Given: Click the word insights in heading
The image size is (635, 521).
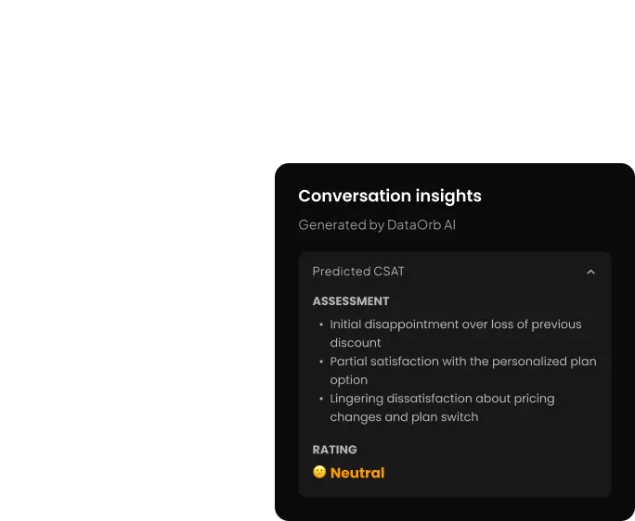Looking at the screenshot, I should pos(448,196).
